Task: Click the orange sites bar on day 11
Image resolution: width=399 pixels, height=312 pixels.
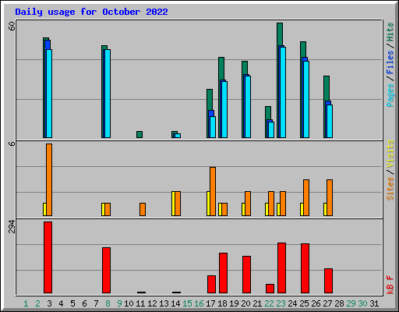Action: (x=143, y=209)
